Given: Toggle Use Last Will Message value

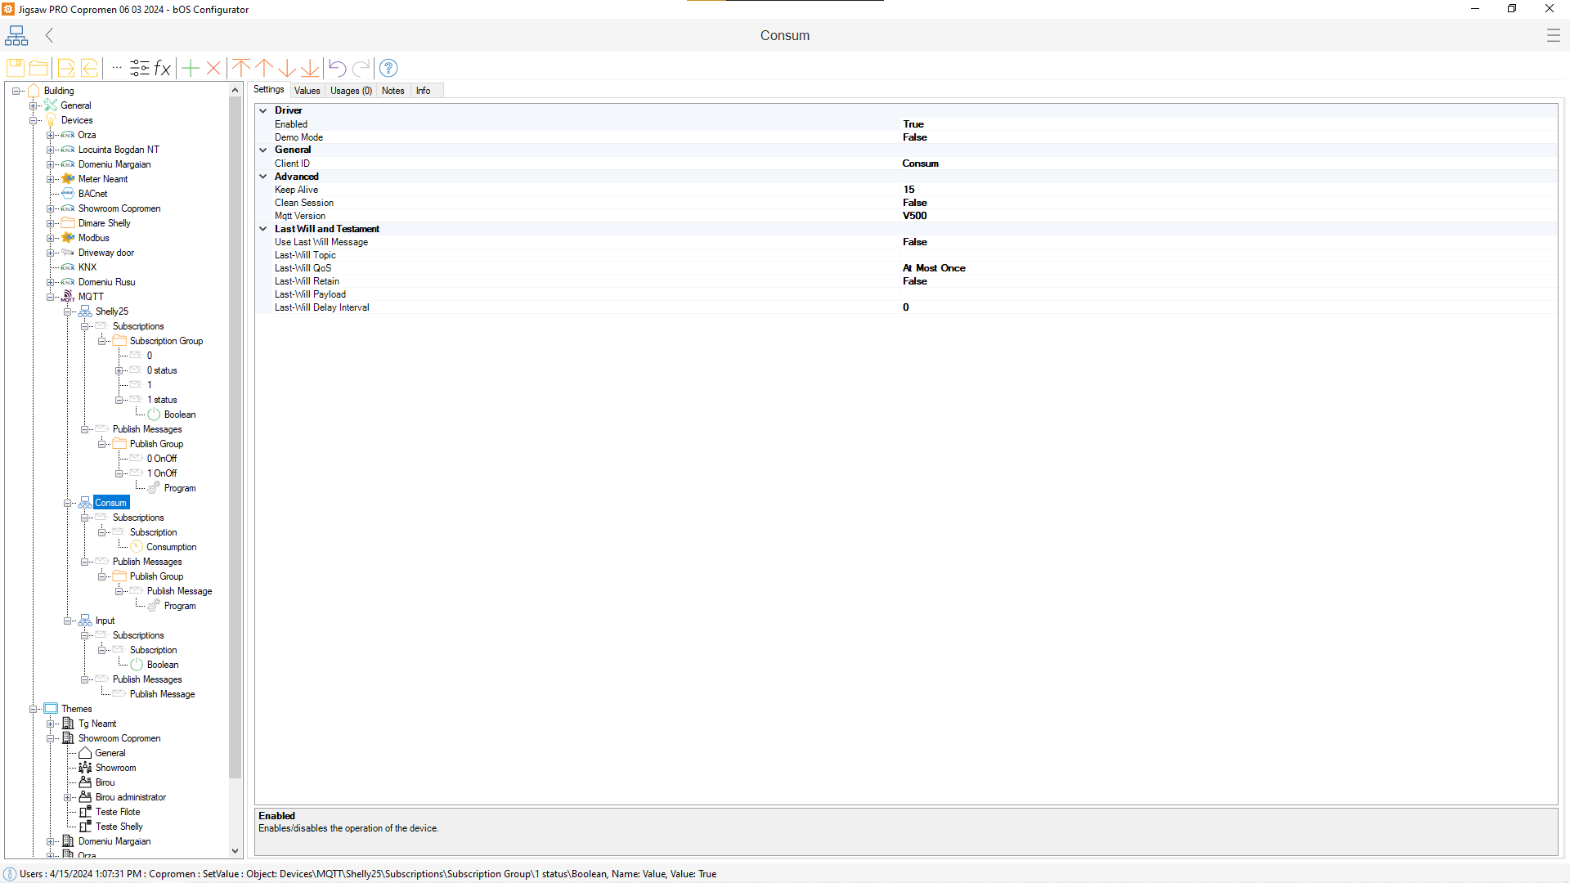Looking at the screenshot, I should pos(914,242).
